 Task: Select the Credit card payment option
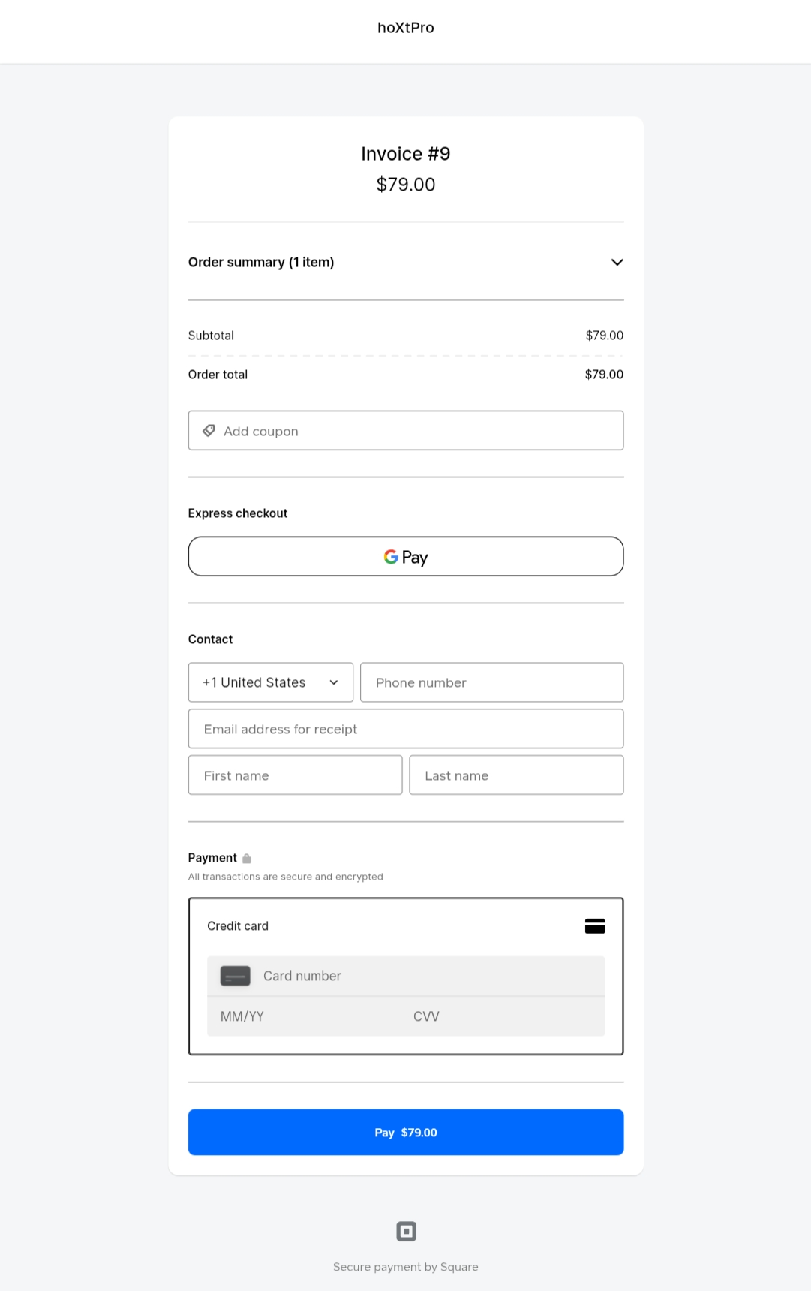pos(238,926)
